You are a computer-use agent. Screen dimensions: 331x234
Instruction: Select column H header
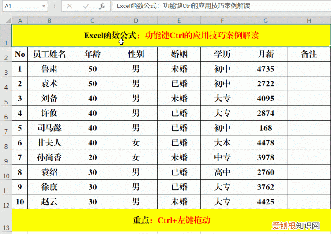(x=309, y=21)
